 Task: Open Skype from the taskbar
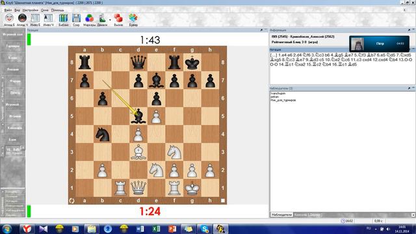click(x=205, y=229)
